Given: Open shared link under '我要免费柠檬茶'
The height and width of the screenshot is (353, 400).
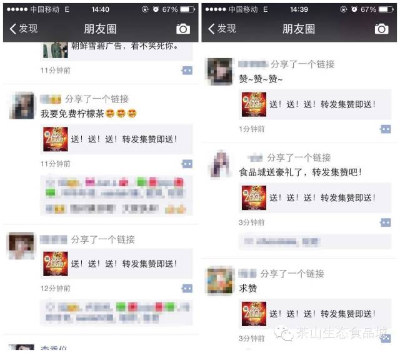Looking at the screenshot, I should 117,139.
